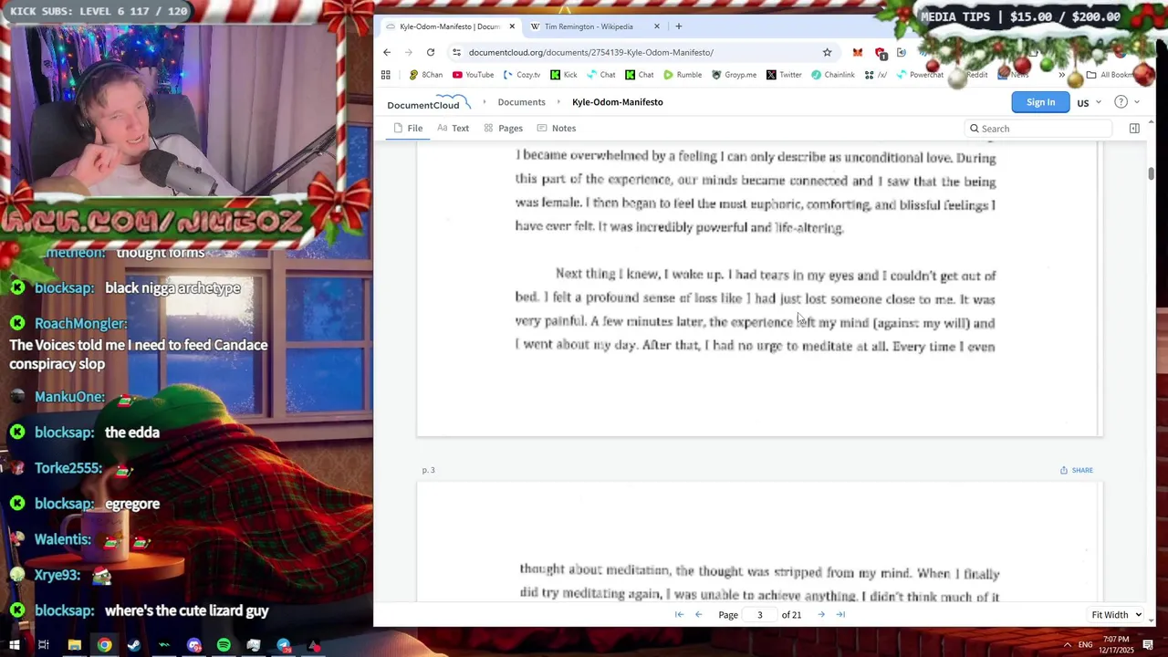Reload the DocumentCloud page

pyautogui.click(x=431, y=52)
